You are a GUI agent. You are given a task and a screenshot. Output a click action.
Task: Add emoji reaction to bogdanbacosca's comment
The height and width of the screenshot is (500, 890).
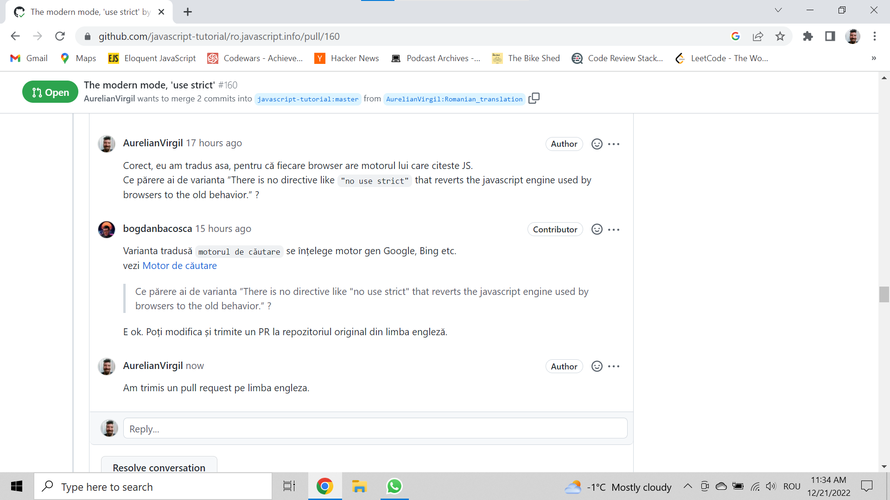[597, 230]
